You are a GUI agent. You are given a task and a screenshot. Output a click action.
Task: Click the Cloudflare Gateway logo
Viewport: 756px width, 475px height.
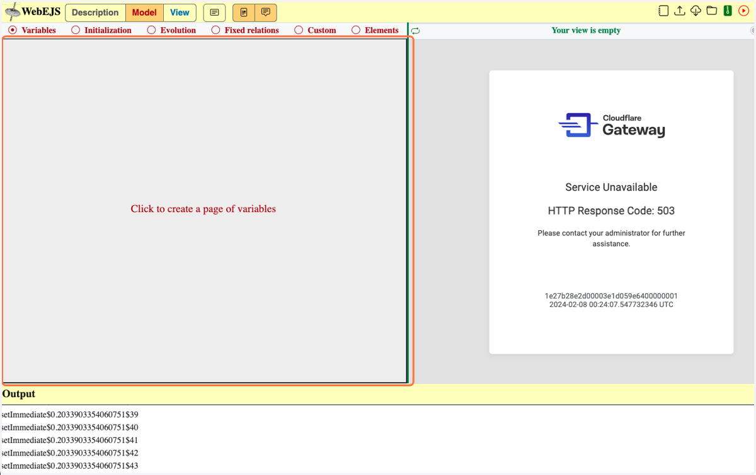click(x=612, y=125)
